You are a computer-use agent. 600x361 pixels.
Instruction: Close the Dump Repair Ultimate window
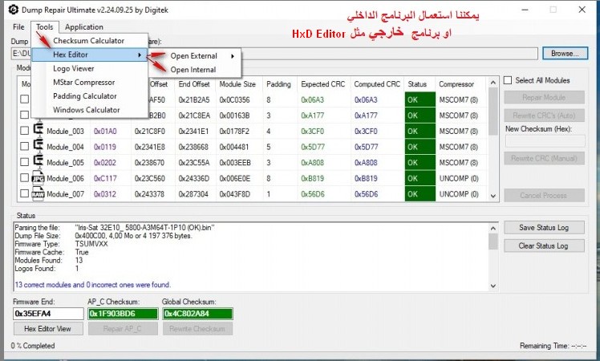(582, 10)
